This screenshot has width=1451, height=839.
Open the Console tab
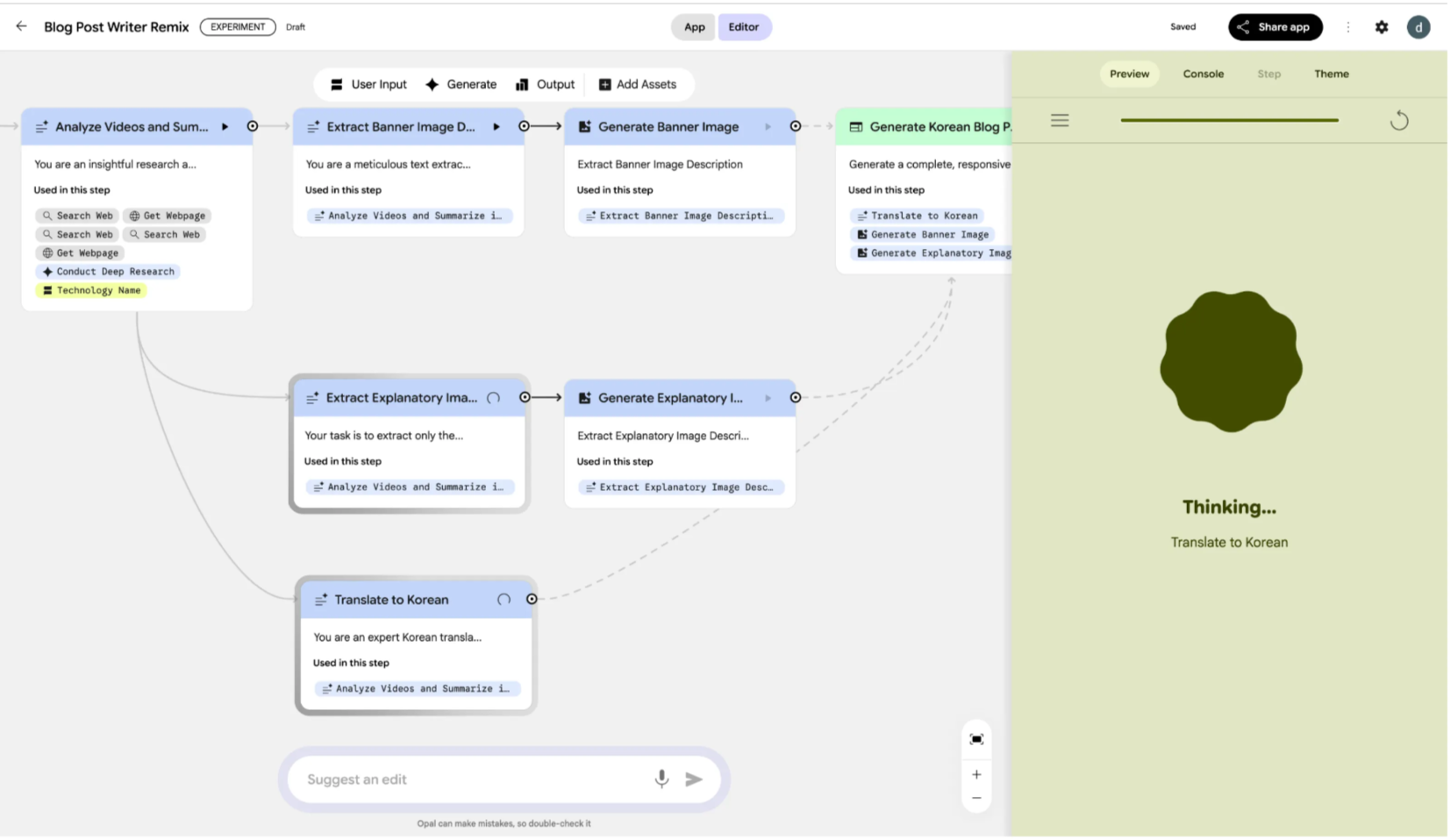(1203, 74)
